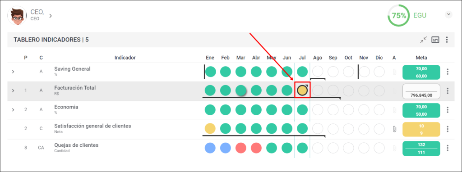This screenshot has width=462, height=172.
Task: Open three-dot menu for Facturación Total row
Action: 448,91
